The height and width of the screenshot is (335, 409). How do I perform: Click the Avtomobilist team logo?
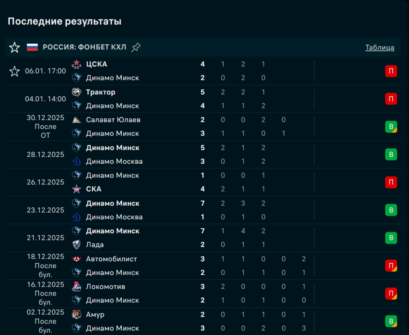coord(76,259)
